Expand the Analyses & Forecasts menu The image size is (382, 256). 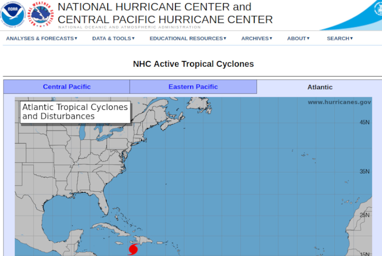(x=42, y=38)
